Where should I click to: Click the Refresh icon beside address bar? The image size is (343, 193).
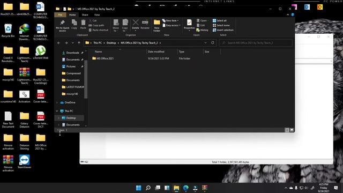click(212, 43)
